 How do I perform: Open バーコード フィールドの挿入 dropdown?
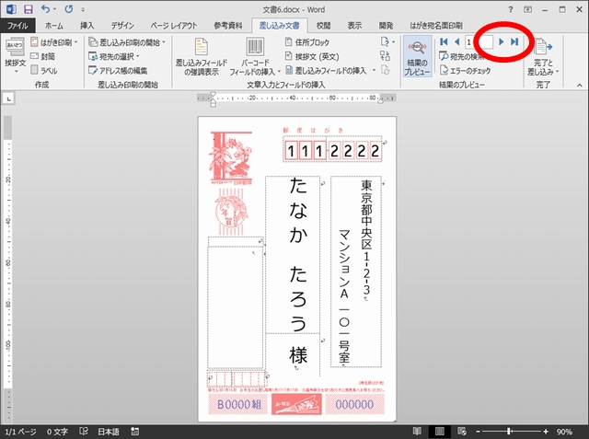pyautogui.click(x=255, y=57)
